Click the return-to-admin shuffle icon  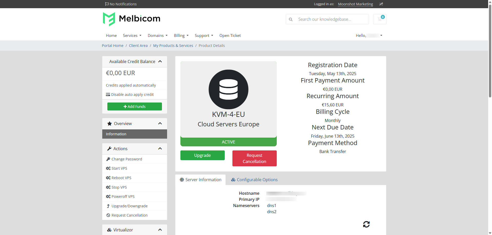click(381, 4)
